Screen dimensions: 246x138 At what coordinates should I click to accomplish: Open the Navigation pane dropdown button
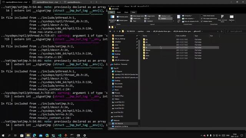(112, 19)
